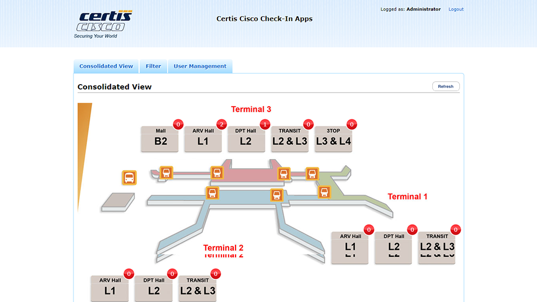Click the bus icon below the 3TOP L3 & L4 tile
537x302 pixels.
(312, 174)
